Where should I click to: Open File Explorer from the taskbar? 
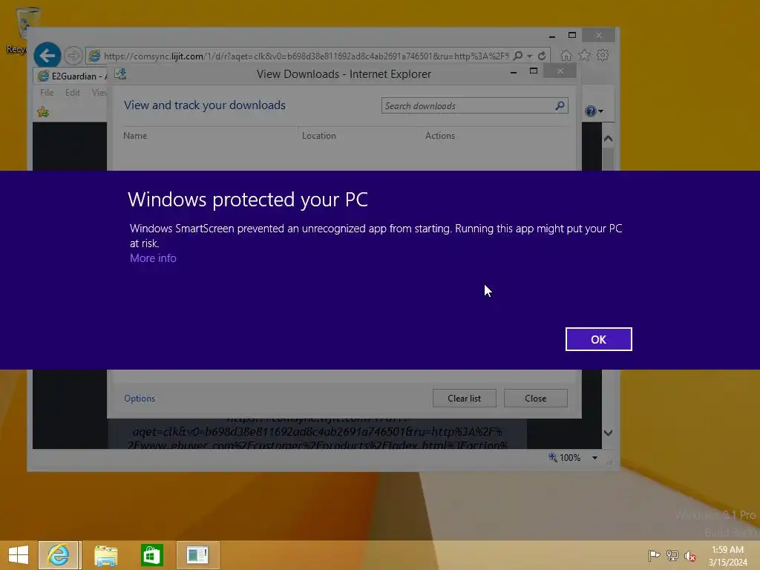[x=105, y=556]
